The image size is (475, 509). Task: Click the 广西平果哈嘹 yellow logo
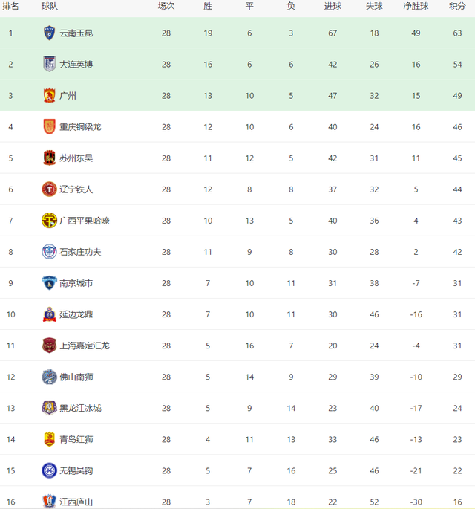pos(49,221)
